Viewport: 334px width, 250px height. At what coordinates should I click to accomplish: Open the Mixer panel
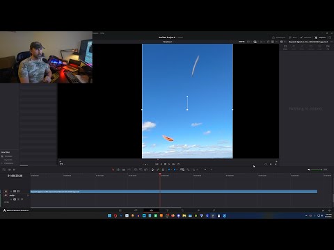[293, 37]
